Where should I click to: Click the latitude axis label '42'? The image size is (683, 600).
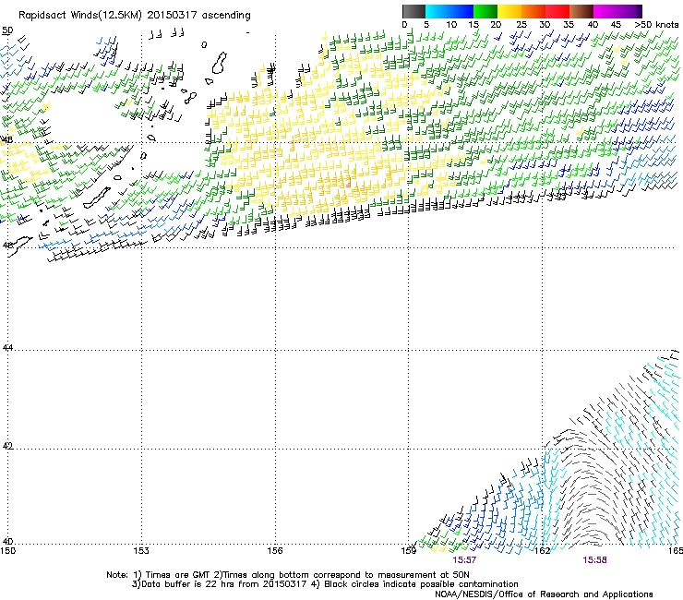point(7,446)
